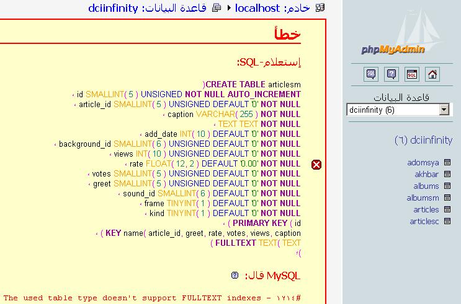Click the table icon beside albumsm
This screenshot has height=304, width=461.
pyautogui.click(x=447, y=198)
